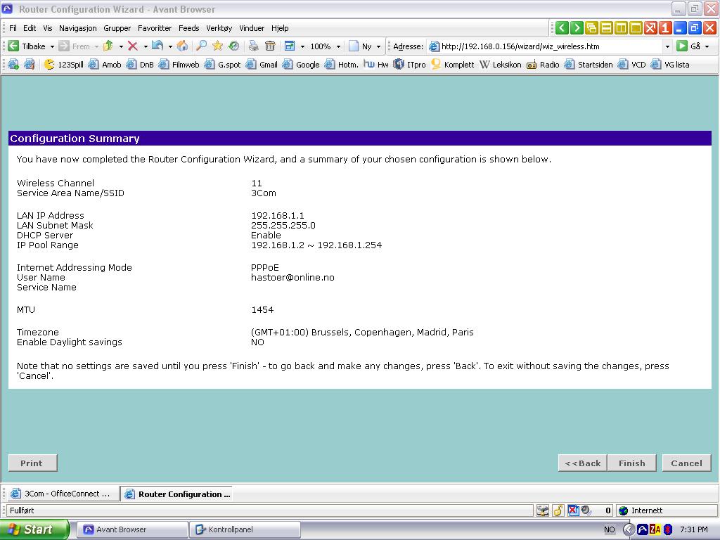Click the red X stop loading icon
This screenshot has width=720, height=540.
tap(133, 46)
